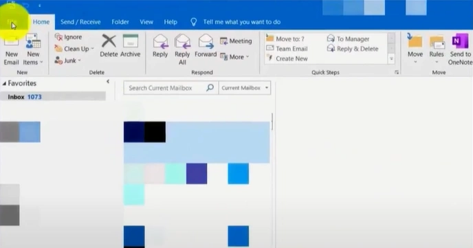Viewport: 473px width, 248px height.
Task: Select the To Manager quick step
Action: 348,39
